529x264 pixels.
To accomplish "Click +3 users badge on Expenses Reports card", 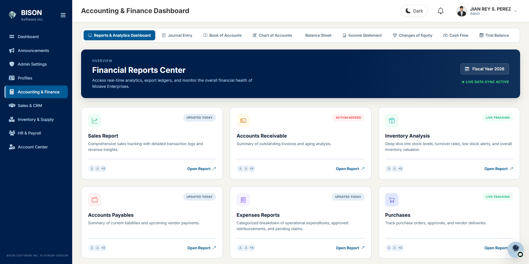I will tap(252, 248).
